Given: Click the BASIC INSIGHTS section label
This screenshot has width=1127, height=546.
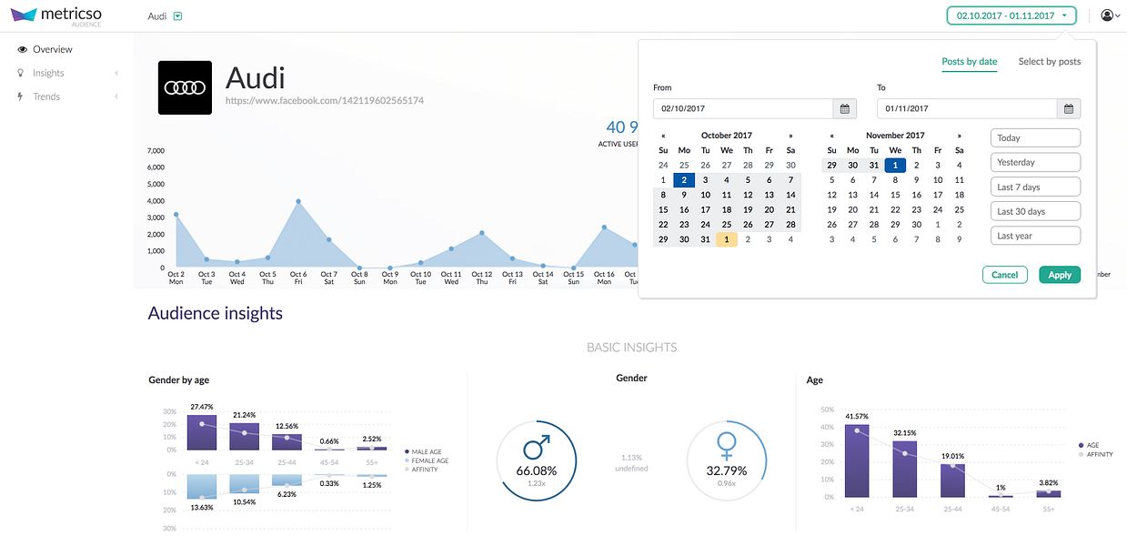Looking at the screenshot, I should click(x=632, y=348).
